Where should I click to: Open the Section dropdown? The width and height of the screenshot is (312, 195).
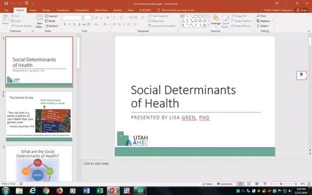52,26
